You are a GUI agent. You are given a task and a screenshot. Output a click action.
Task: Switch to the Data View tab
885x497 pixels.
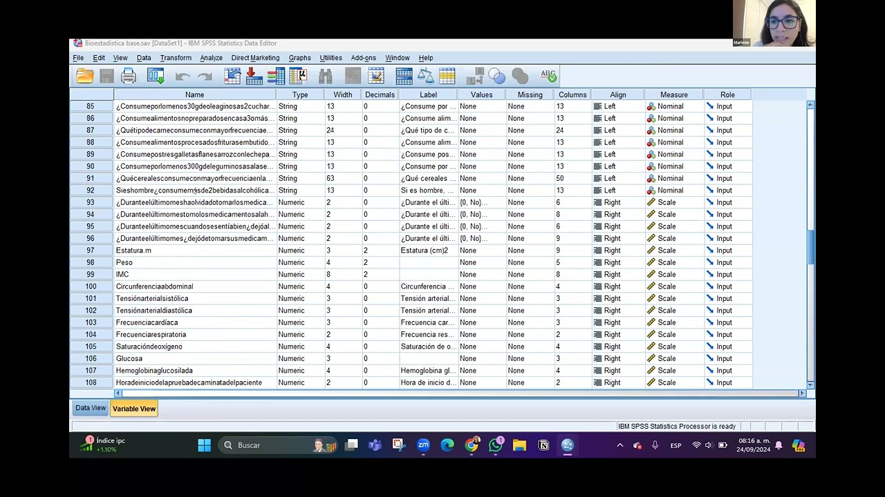(x=91, y=408)
